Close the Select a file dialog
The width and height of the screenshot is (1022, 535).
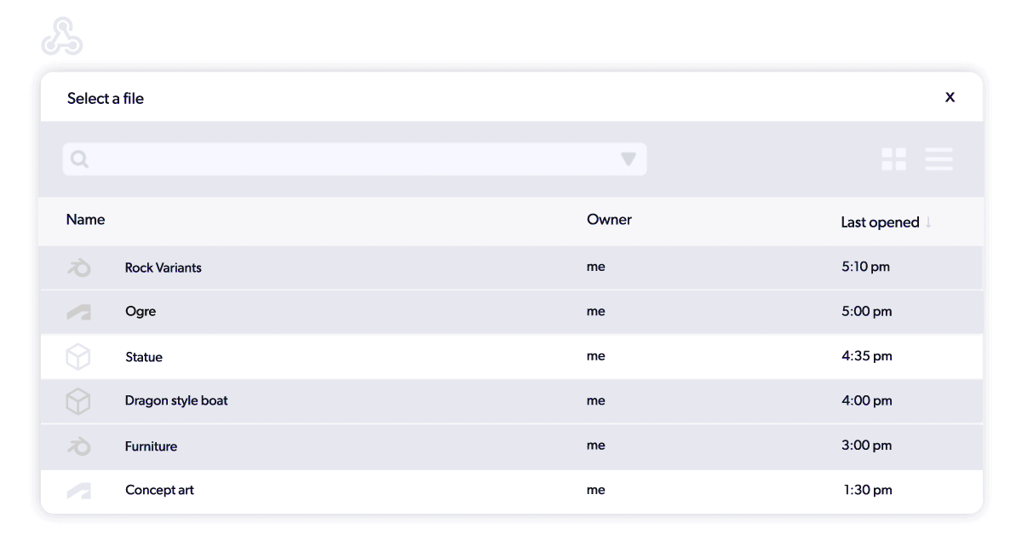[x=950, y=97]
